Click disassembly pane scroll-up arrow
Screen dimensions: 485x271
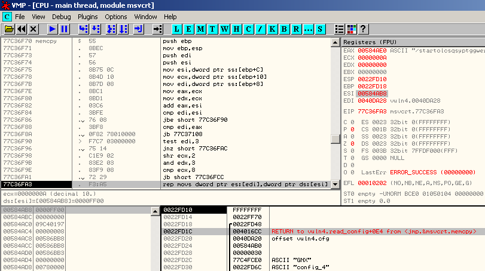(335, 42)
